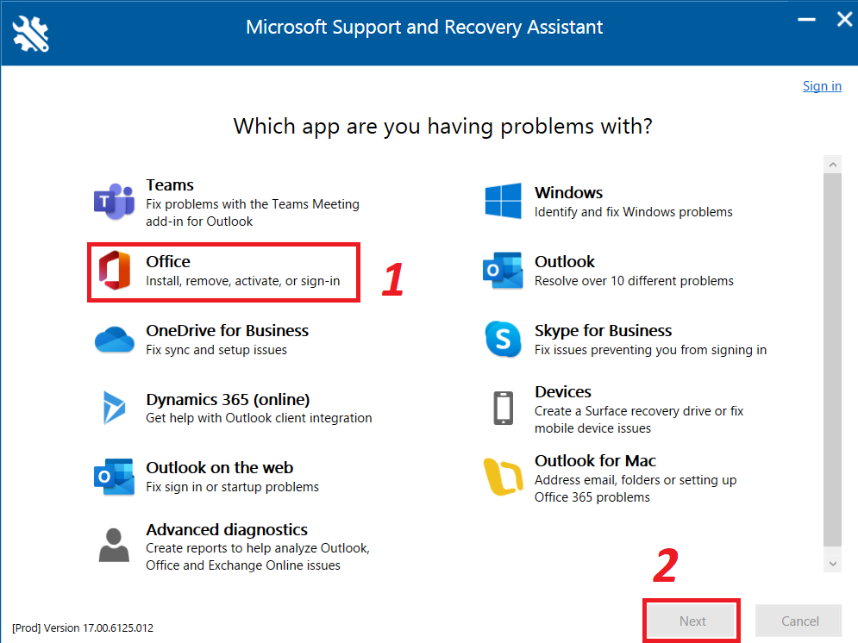Click the Outlook for Mac icon
This screenshot has height=643, width=858.
tap(503, 477)
